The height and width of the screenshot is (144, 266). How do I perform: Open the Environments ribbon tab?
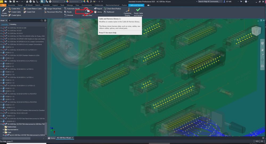(x=87, y=5)
